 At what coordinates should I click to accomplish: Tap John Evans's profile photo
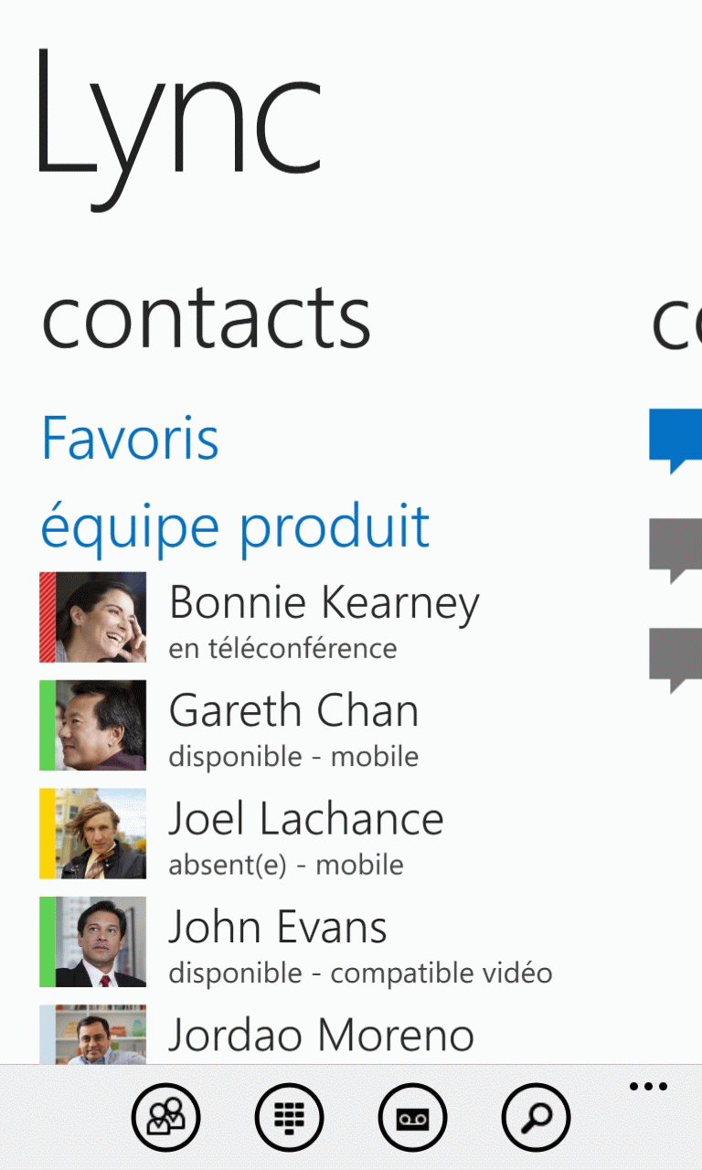pyautogui.click(x=101, y=941)
